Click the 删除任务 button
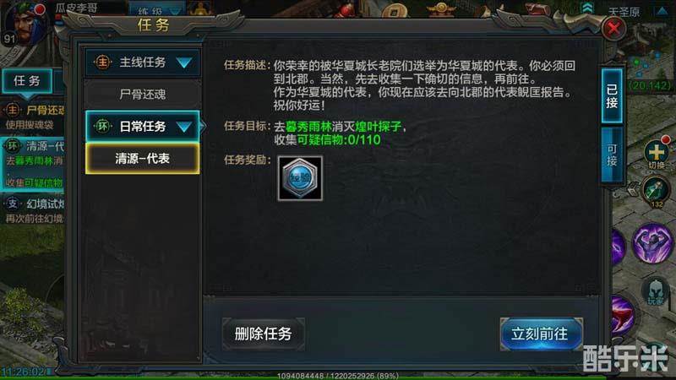The height and width of the screenshot is (380, 676). tap(264, 334)
